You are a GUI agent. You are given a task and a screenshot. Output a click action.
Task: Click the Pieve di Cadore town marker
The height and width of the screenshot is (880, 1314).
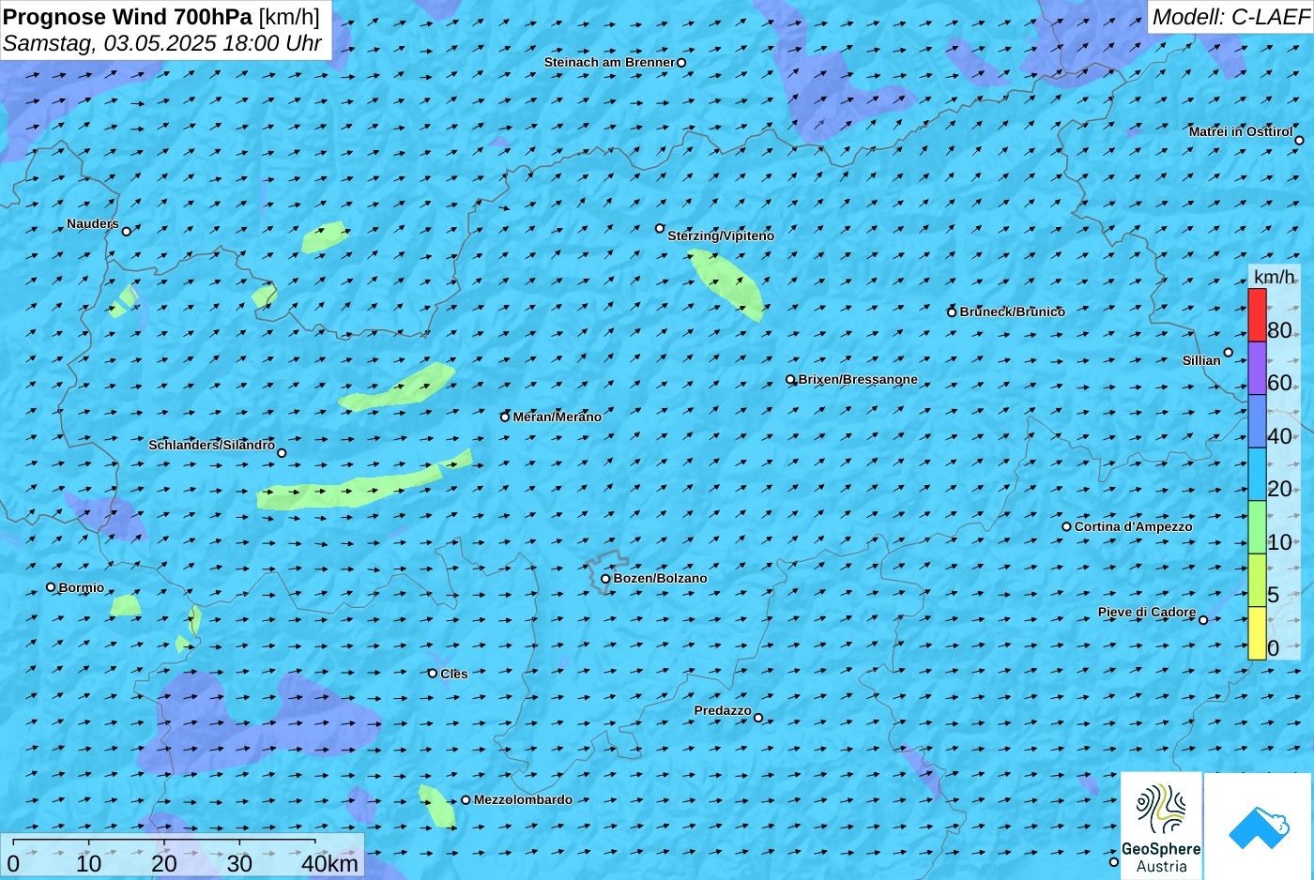coord(1203,619)
